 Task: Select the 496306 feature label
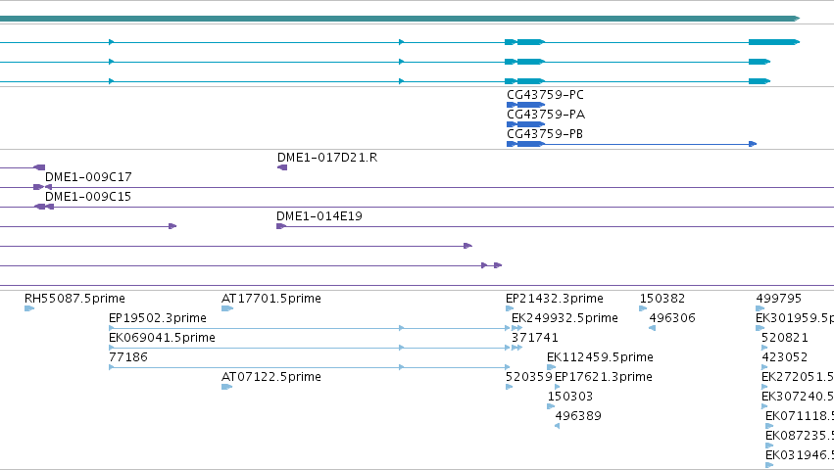click(672, 318)
